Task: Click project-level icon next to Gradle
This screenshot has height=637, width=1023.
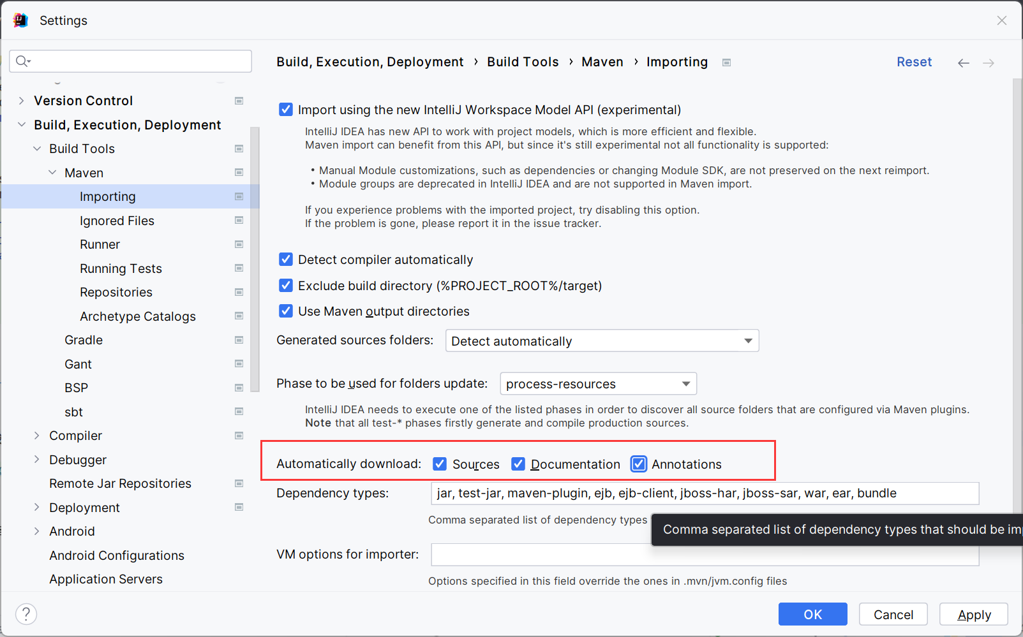Action: pos(239,340)
